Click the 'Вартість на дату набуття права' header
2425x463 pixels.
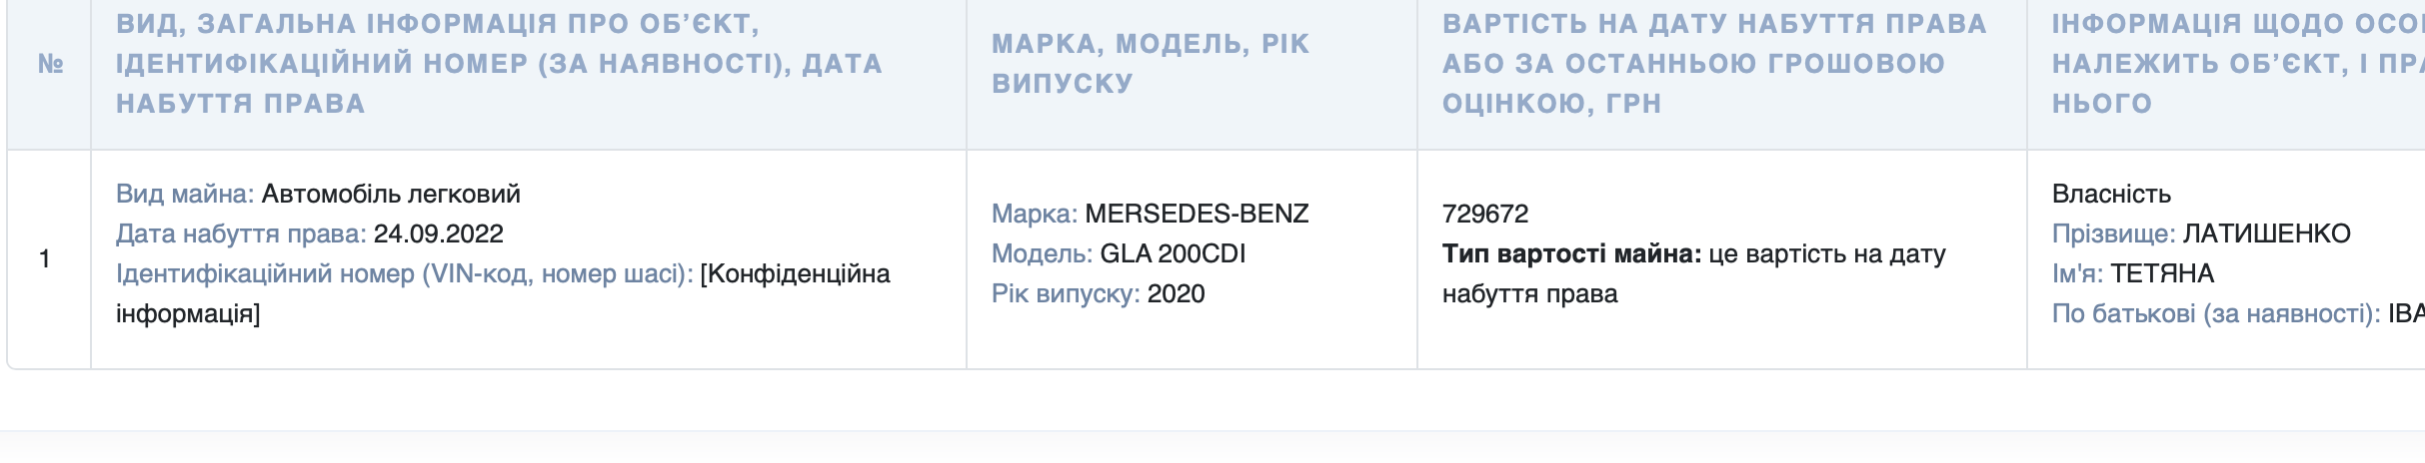1714,64
